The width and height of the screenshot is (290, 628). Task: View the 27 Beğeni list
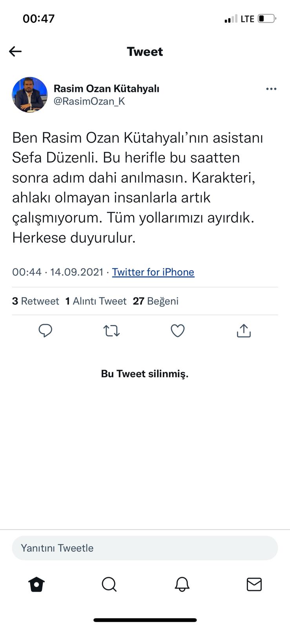pos(156,301)
